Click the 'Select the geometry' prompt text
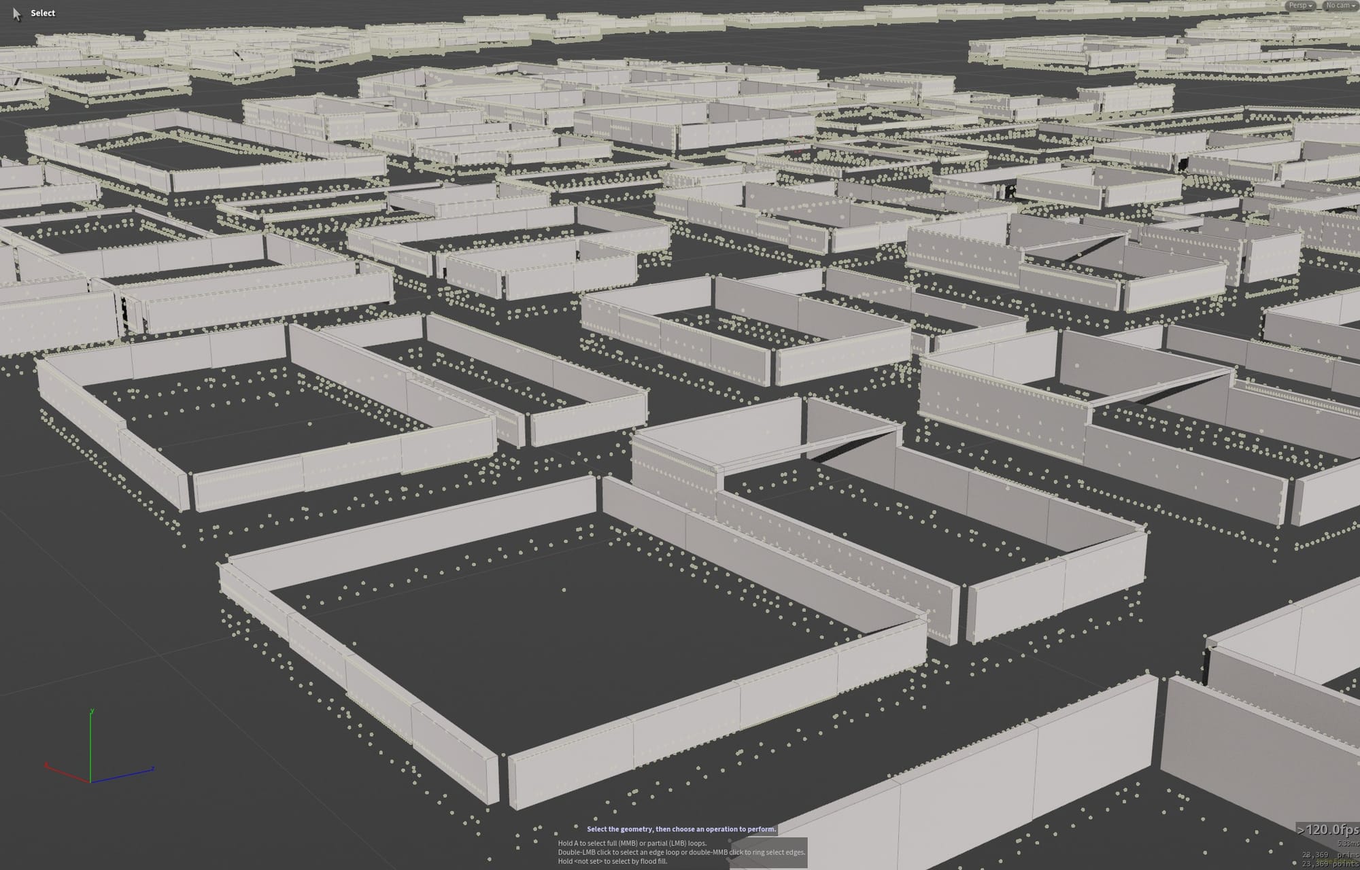This screenshot has width=1360, height=870. 681,829
